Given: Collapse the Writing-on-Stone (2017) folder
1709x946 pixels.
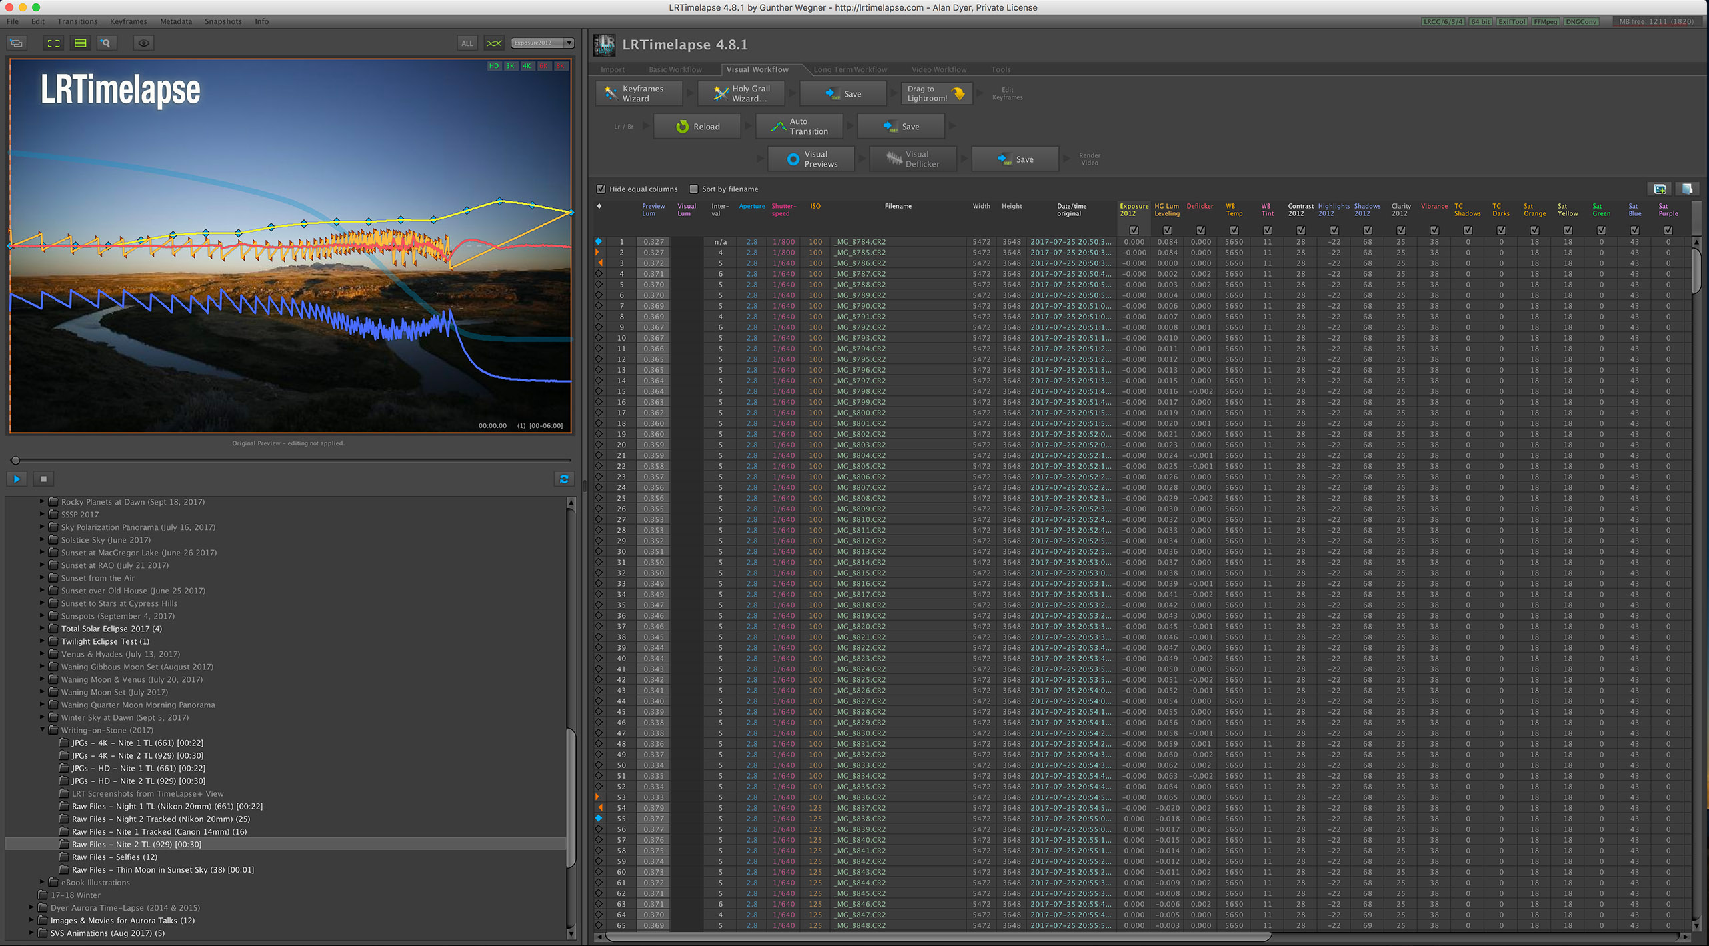Looking at the screenshot, I should pyautogui.click(x=43, y=730).
